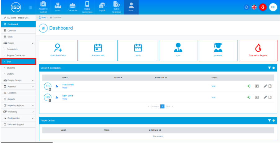This screenshot has height=143, width=280.
Task: Open Staff under People in sidebar
Action: click(18, 62)
